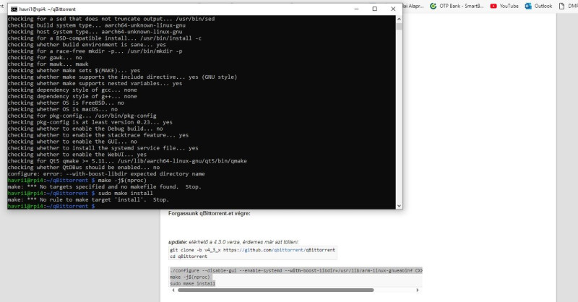Click the 'checking for Qt5 qmake' terminal line
Image resolution: width=578 pixels, height=302 pixels.
(x=127, y=161)
